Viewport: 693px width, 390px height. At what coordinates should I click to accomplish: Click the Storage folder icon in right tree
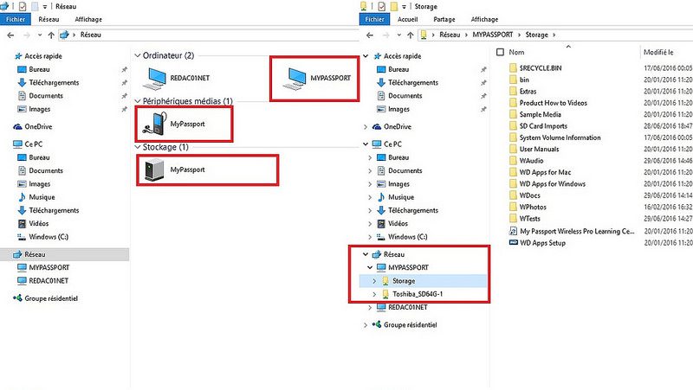coord(385,281)
